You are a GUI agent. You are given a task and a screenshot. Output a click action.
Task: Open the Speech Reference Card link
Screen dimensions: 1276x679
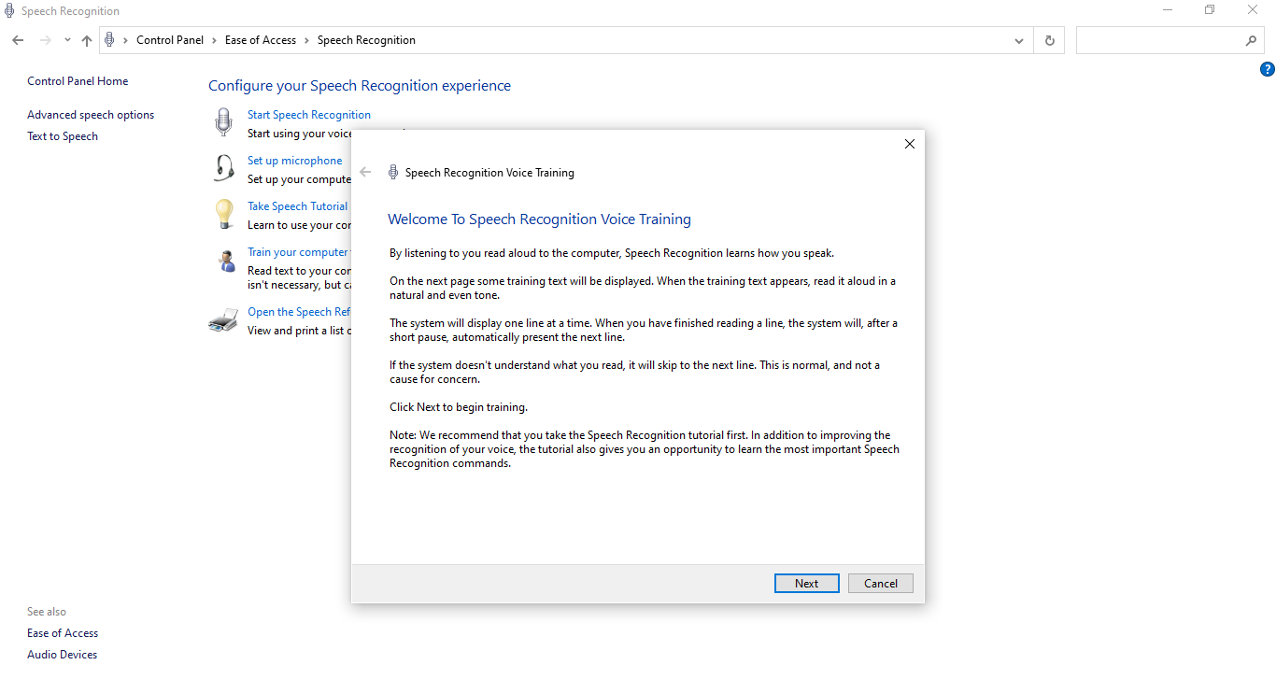tap(299, 312)
